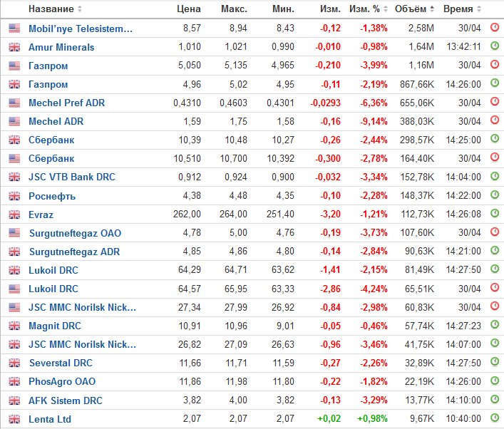Click the US flag beside Mechel ADR
This screenshot has width=504, height=429.
pyautogui.click(x=14, y=121)
